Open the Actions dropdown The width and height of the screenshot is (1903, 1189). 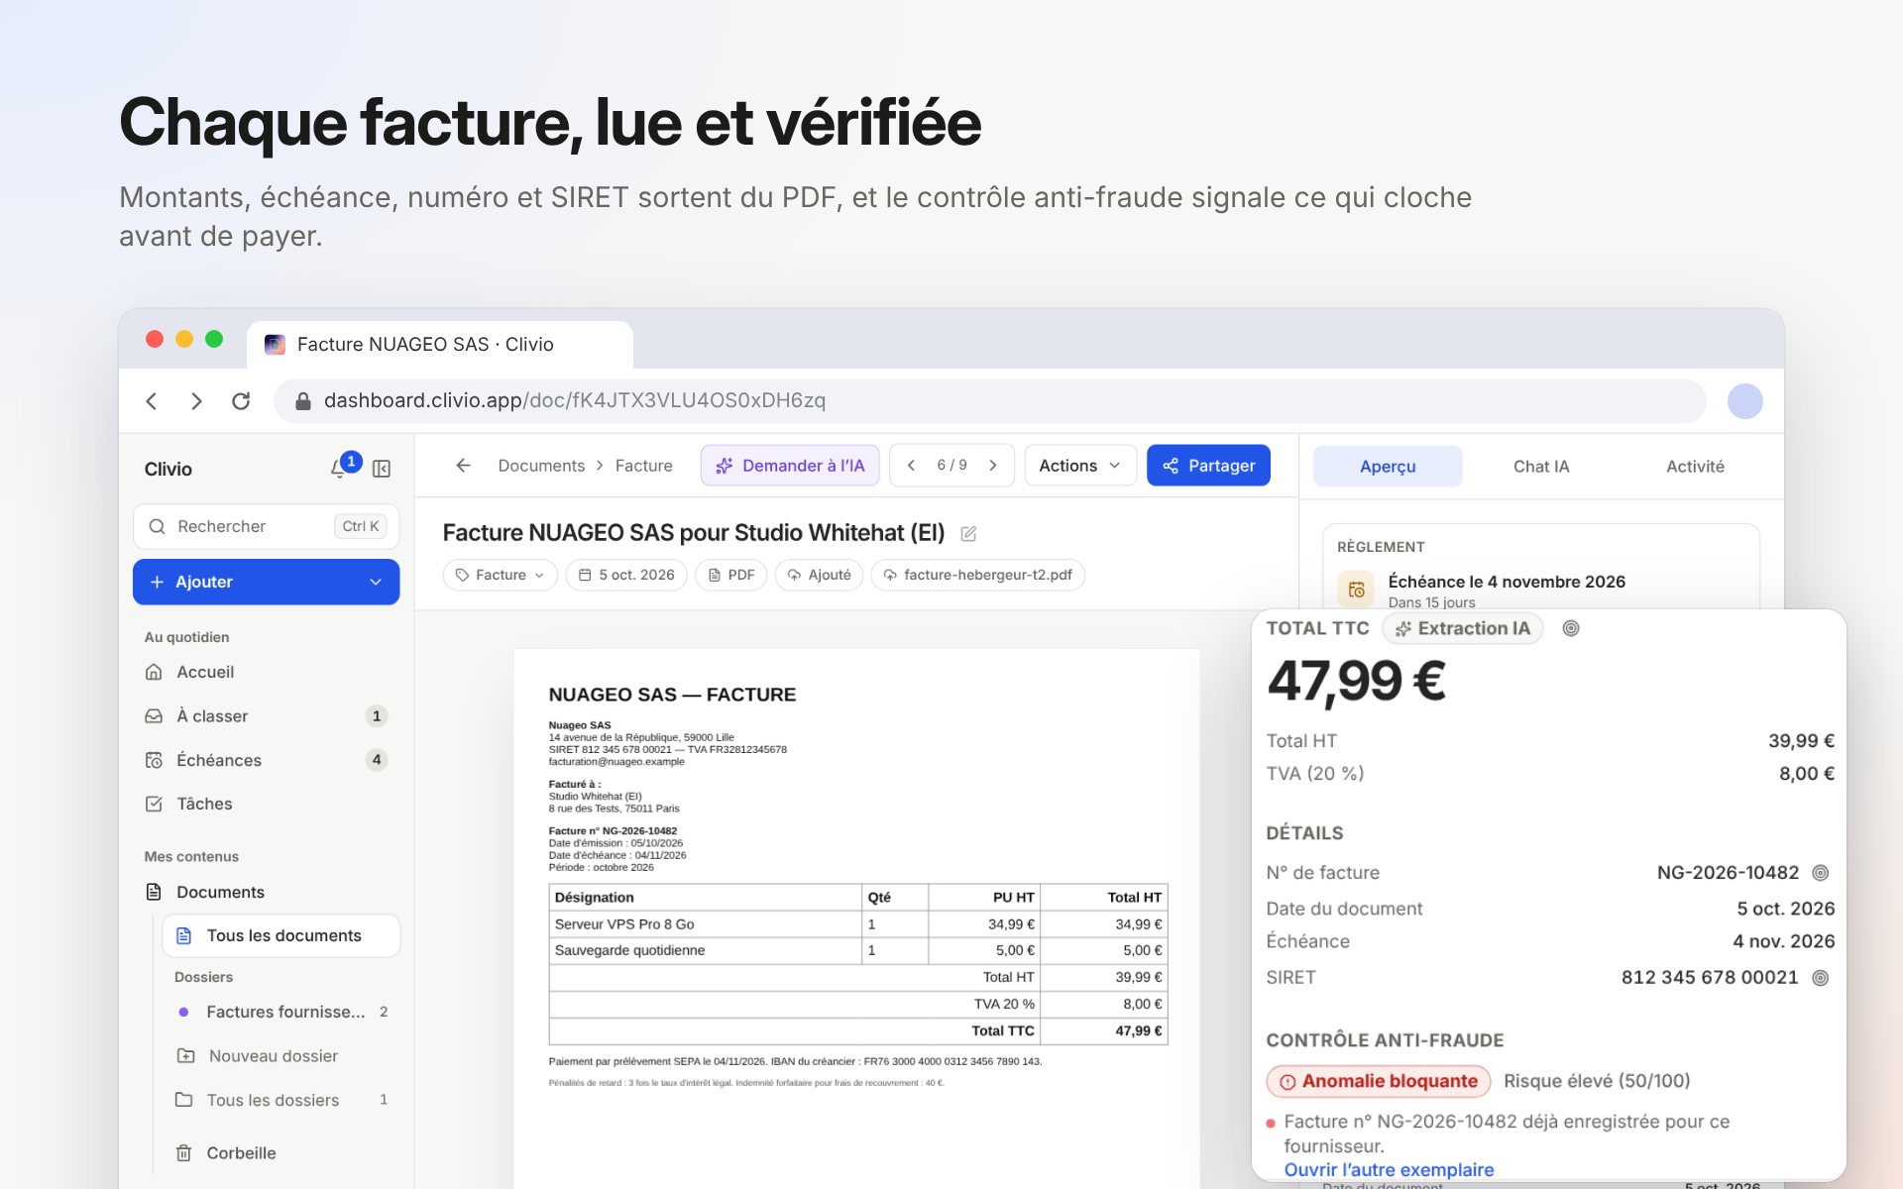click(1079, 466)
